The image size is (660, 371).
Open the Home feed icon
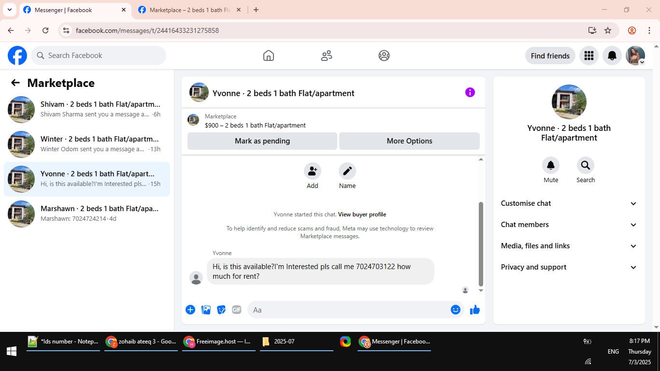269,56
